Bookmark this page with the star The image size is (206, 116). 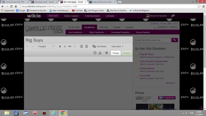click(x=199, y=6)
